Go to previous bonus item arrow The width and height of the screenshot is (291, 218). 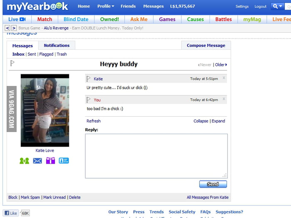(7, 28)
